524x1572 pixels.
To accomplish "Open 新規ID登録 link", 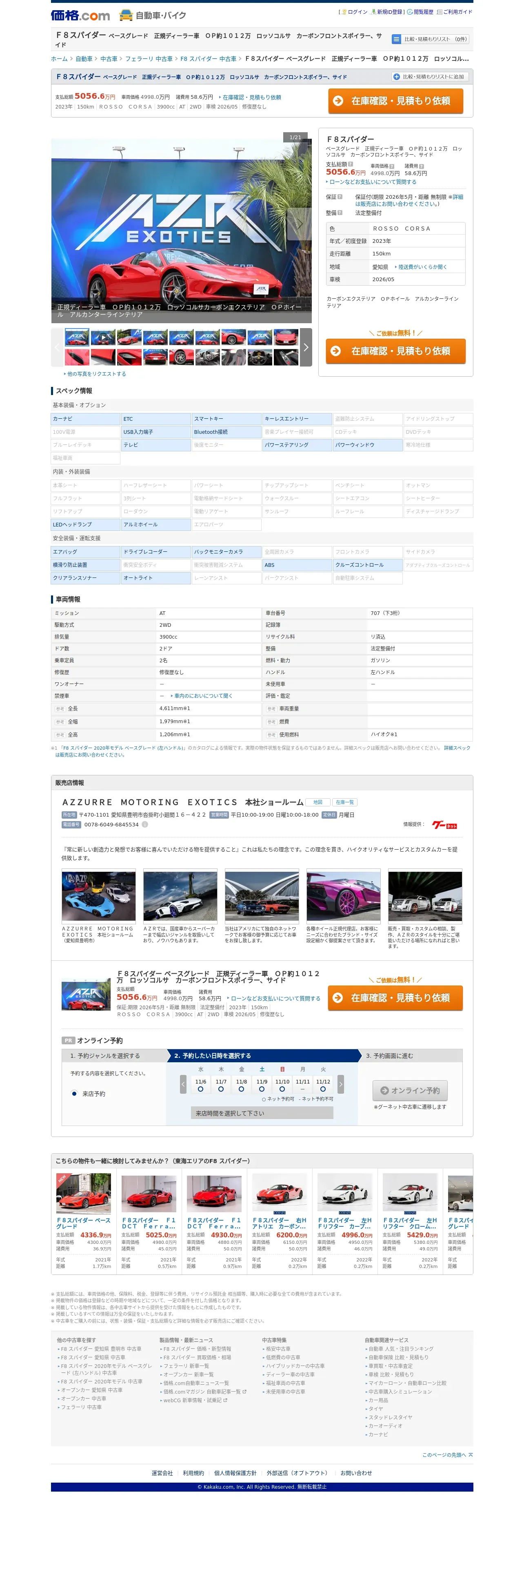I will [389, 11].
